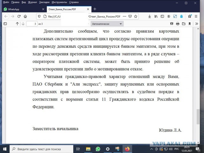Select the Ответ_Банка_России.PDF tab
Viewport: 204px width, 153px height.
click(69, 9)
